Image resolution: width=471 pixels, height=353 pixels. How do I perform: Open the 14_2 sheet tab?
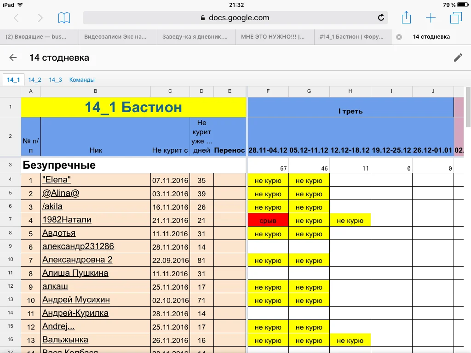click(x=34, y=80)
